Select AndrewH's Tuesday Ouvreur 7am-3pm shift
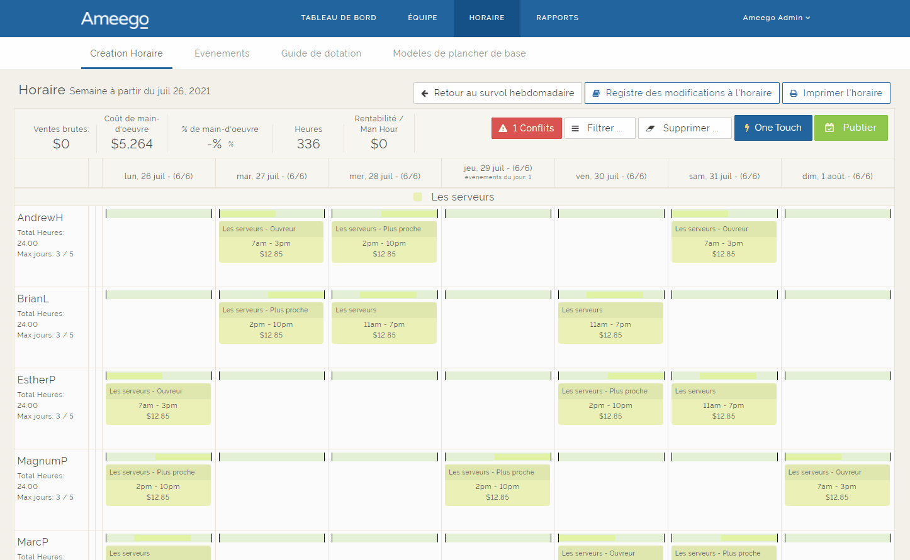Viewport: 910px width, 560px height. tap(271, 242)
